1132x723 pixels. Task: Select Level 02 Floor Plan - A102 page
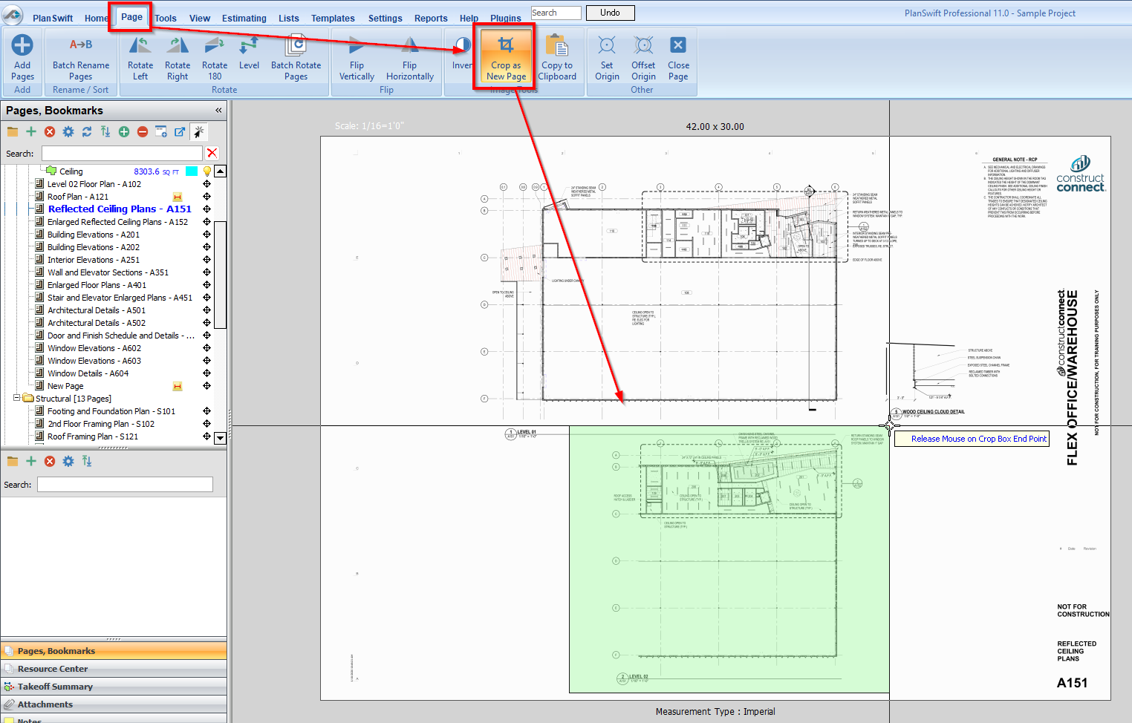point(94,184)
